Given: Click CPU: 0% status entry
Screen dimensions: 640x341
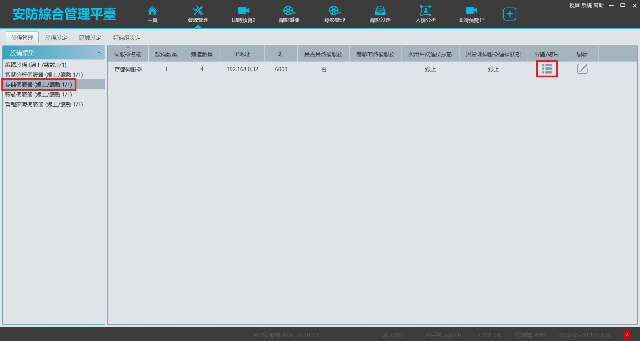Looking at the screenshot, I should point(490,335).
